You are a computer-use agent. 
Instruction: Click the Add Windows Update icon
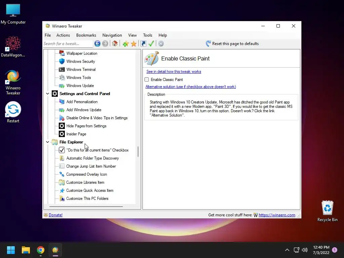pyautogui.click(x=62, y=110)
